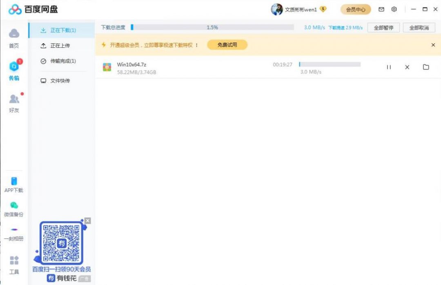This screenshot has height=285, width=441.
Task: Click the 58.22MB/3.74GB size text
Action: (x=137, y=72)
